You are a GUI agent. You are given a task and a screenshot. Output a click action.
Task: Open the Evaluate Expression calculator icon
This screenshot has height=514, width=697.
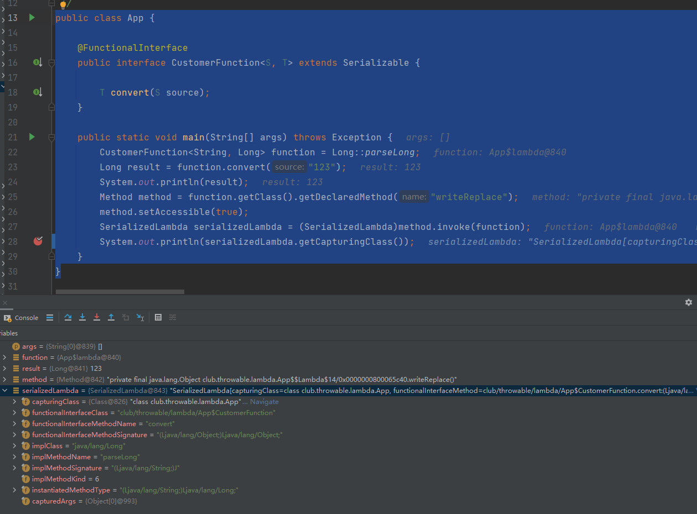tap(158, 317)
